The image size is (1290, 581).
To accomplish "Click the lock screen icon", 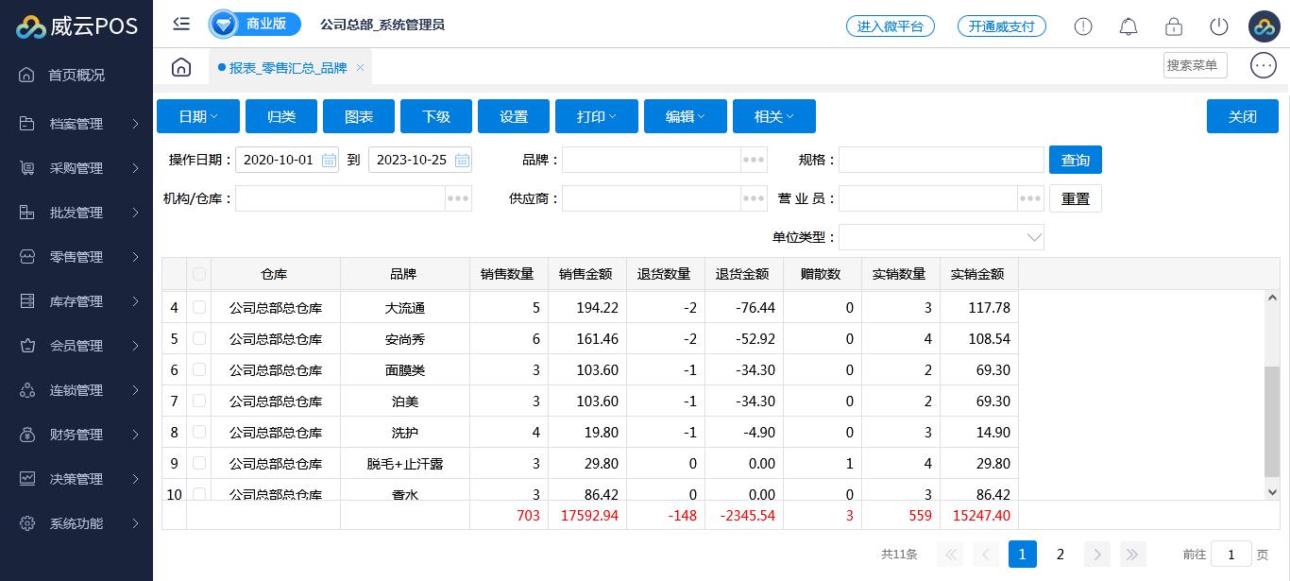I will [1173, 26].
